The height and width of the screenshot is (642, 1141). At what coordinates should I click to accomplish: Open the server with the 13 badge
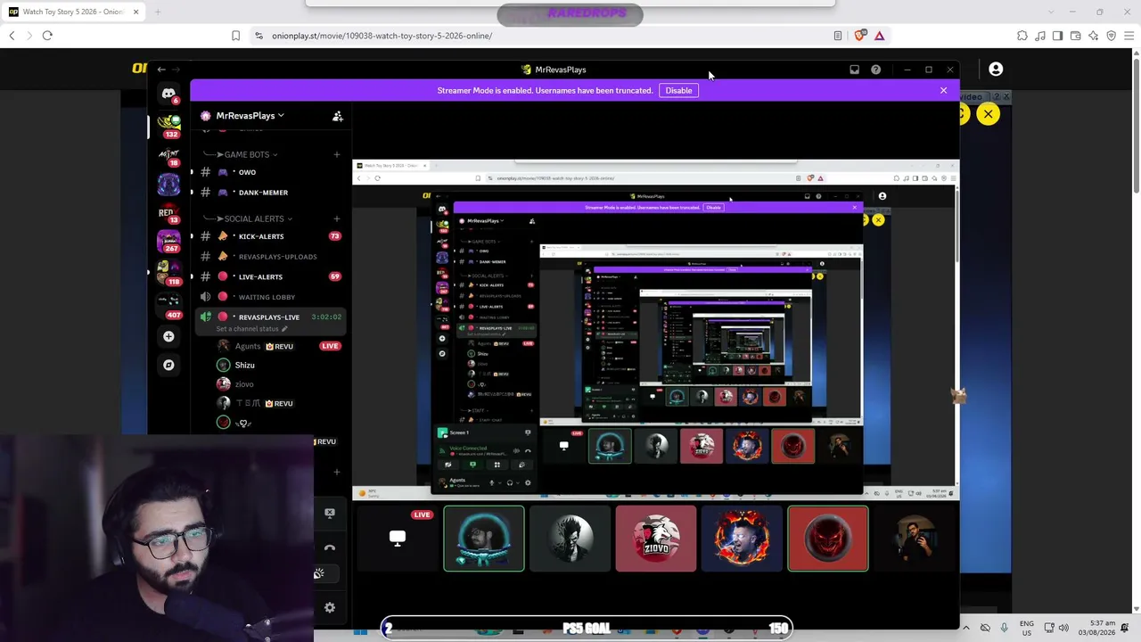[168, 214]
